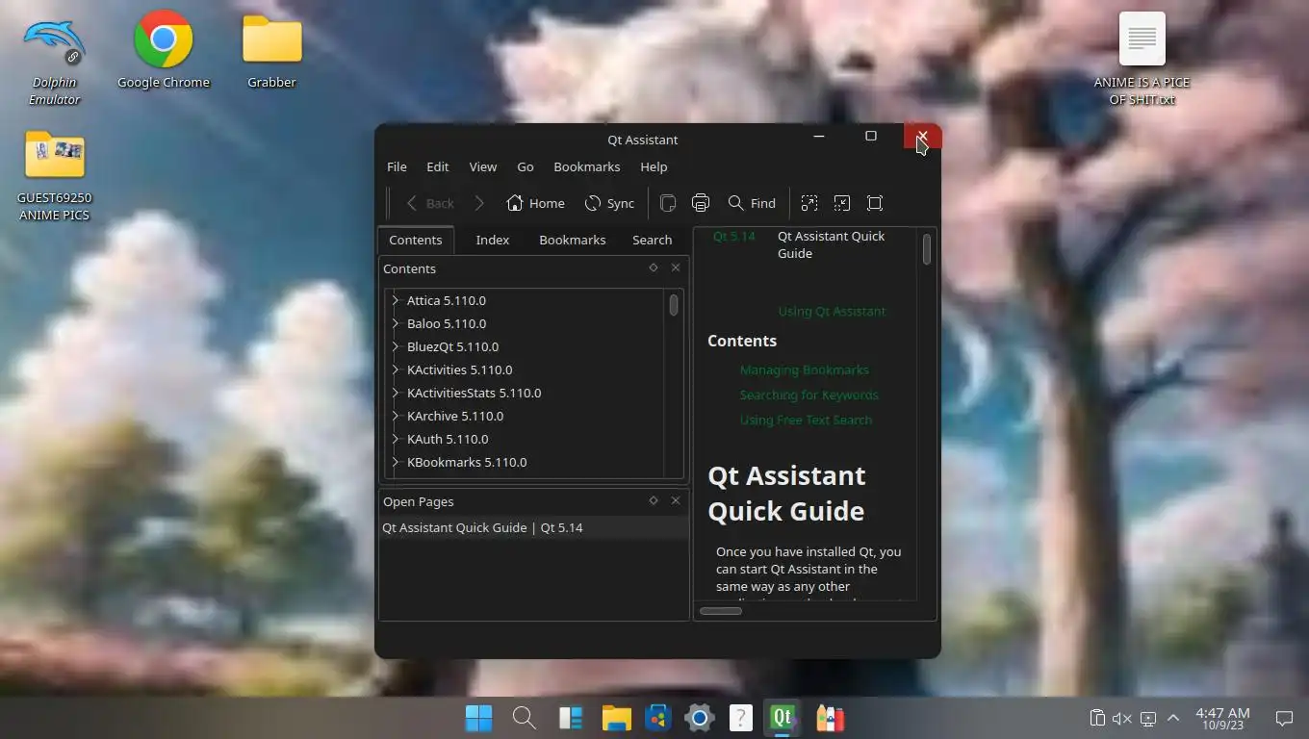Expand the Attica 5.110.0 tree node
The width and height of the screenshot is (1309, 739).
[x=395, y=300]
